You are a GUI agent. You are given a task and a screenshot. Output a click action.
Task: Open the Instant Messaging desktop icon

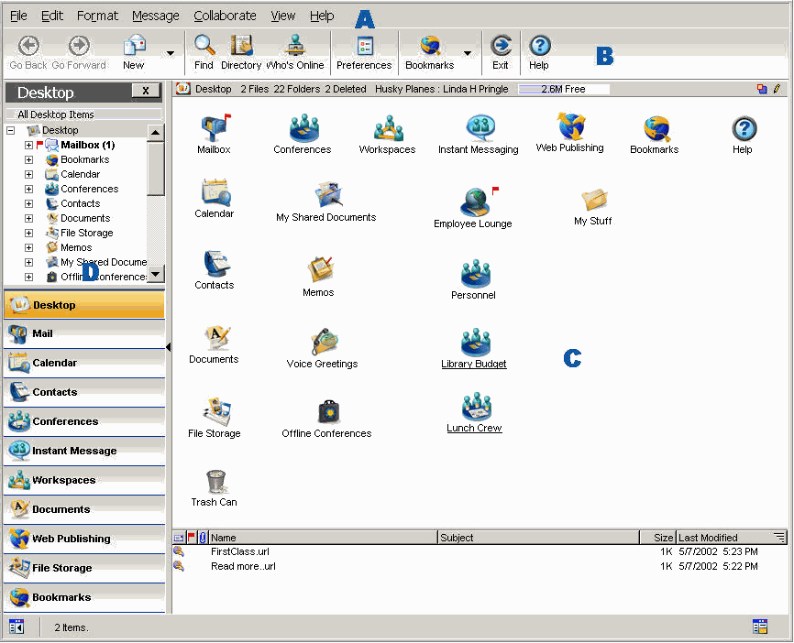[x=479, y=129]
